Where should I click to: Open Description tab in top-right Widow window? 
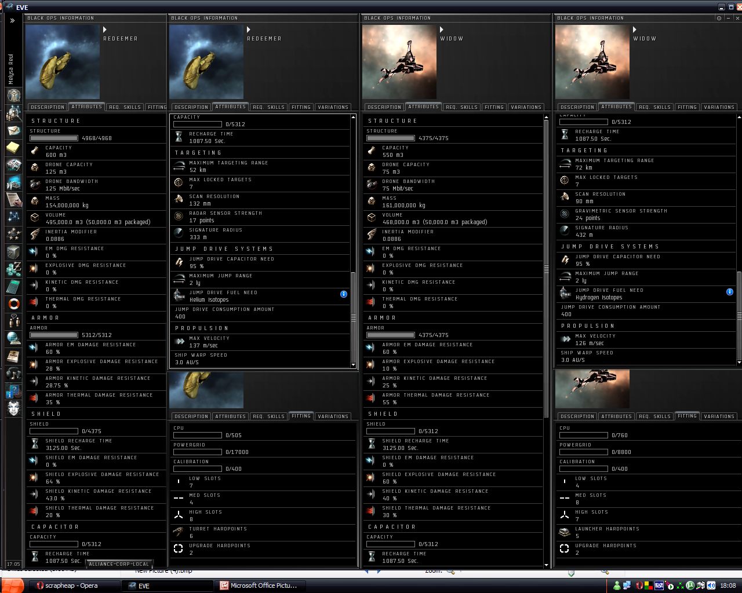click(577, 107)
